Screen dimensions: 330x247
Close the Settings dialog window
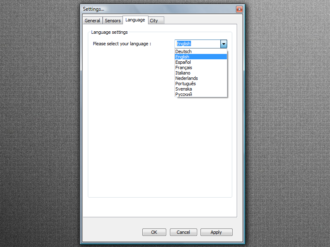click(x=239, y=9)
